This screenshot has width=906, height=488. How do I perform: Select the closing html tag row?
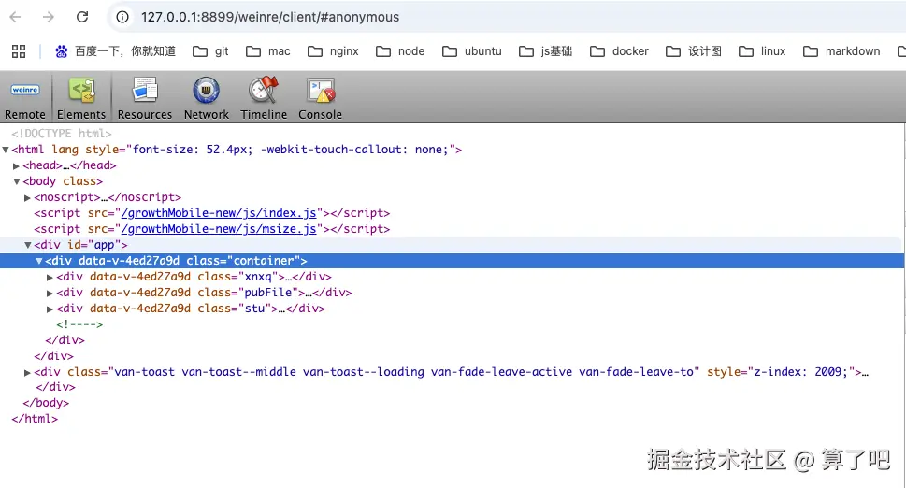click(x=35, y=419)
